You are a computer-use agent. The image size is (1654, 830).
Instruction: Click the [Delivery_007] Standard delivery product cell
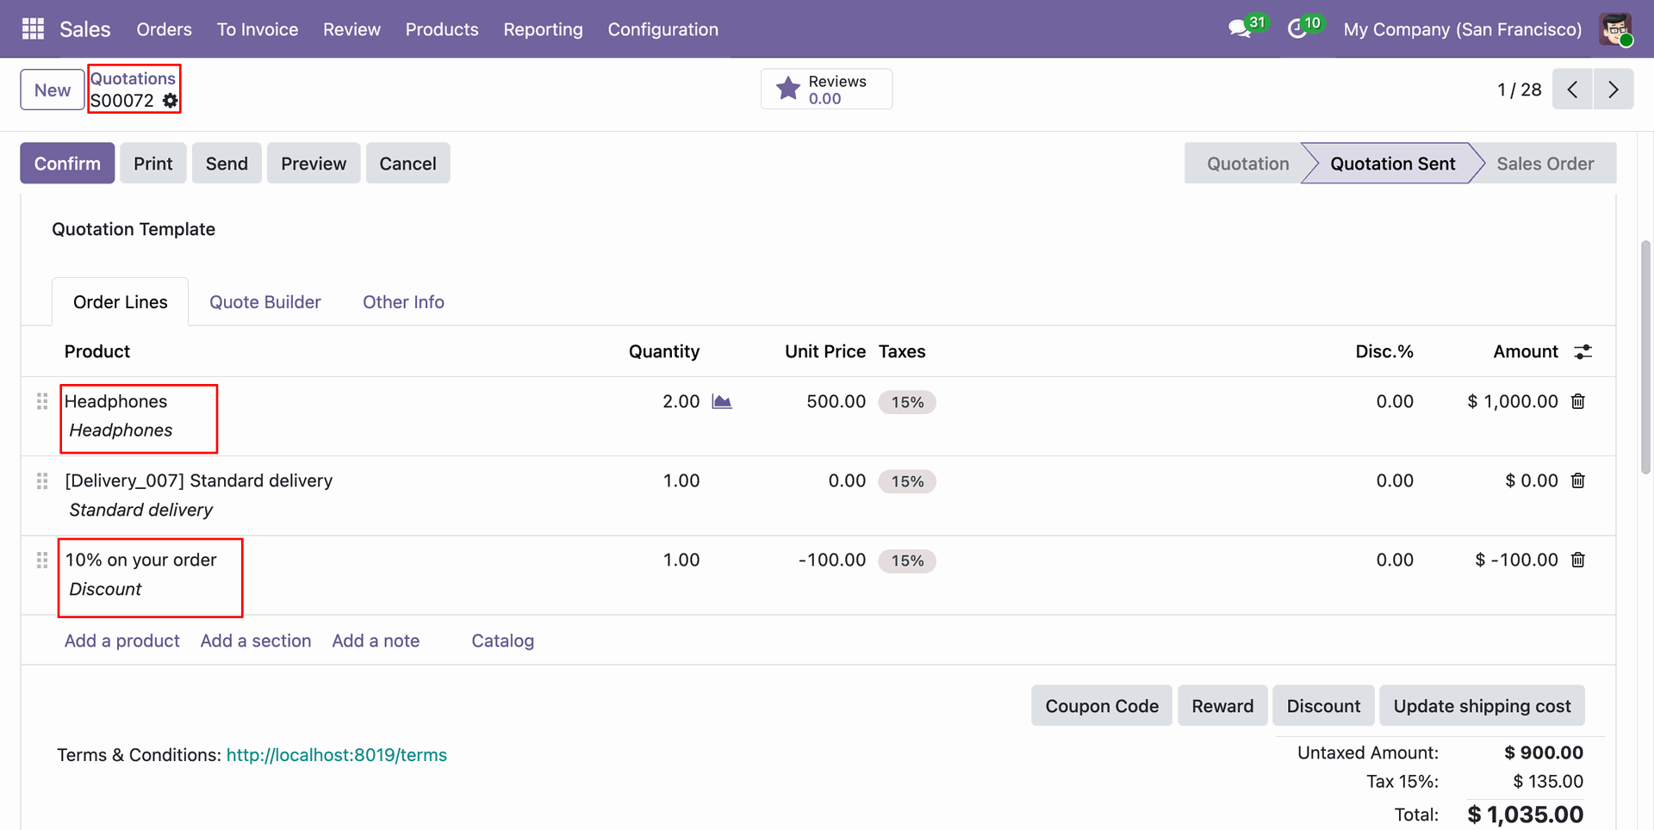199,480
